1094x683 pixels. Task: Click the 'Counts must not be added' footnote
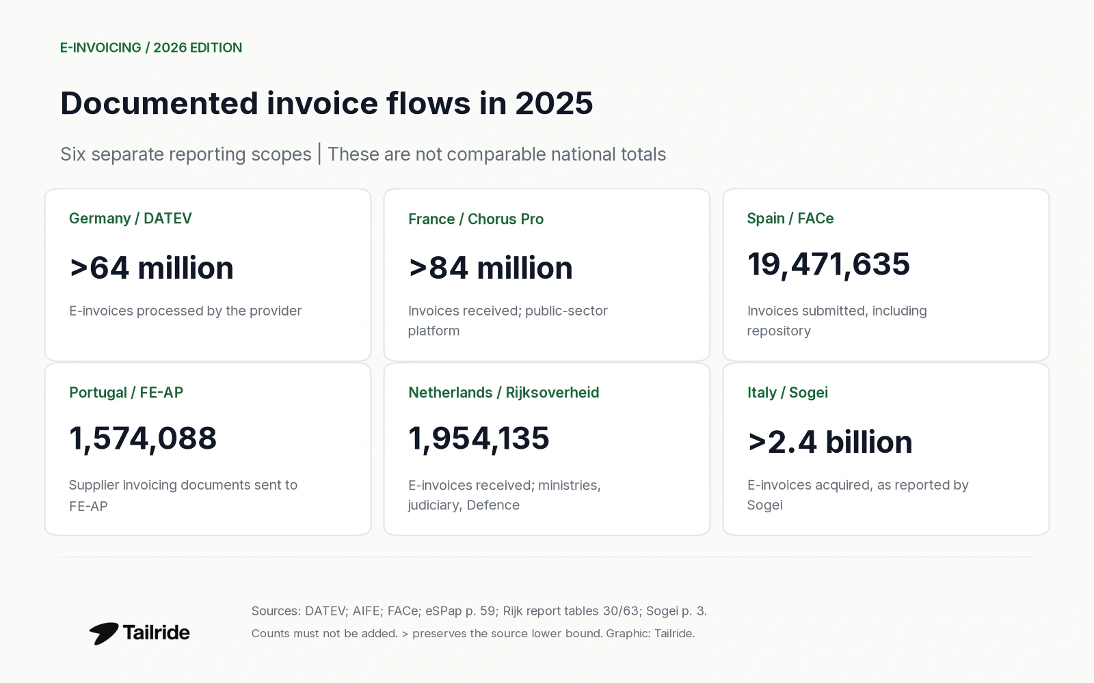[473, 634]
